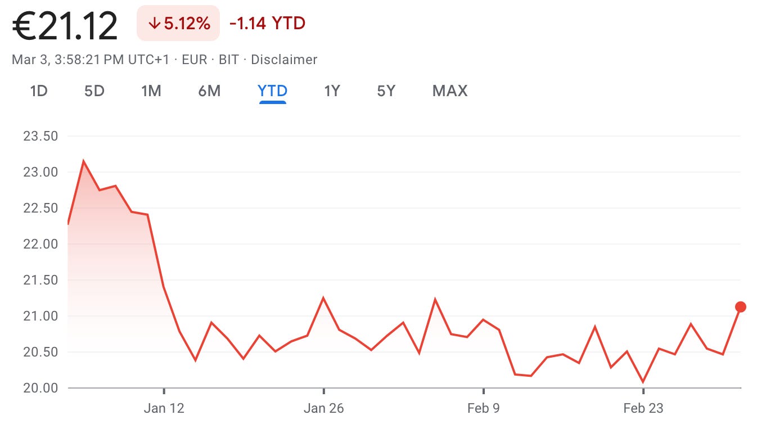The height and width of the screenshot is (424, 757).
Task: Click the €21.12 current price
Action: pos(65,26)
